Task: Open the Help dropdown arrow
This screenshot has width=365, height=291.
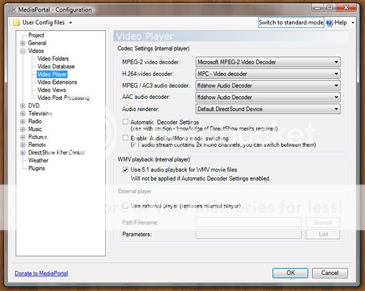Action: (353, 23)
